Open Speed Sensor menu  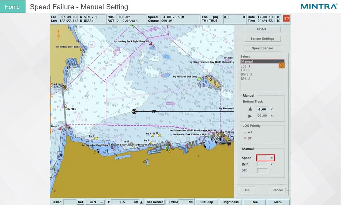263,48
